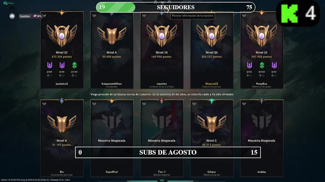Select Tito's champion loading card

[x=162, y=138]
